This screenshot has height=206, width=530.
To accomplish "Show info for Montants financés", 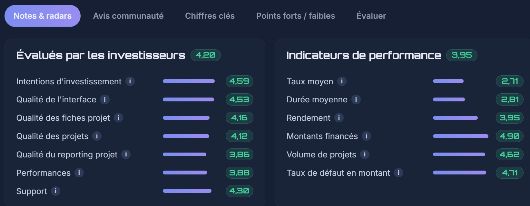I will pyautogui.click(x=366, y=136).
